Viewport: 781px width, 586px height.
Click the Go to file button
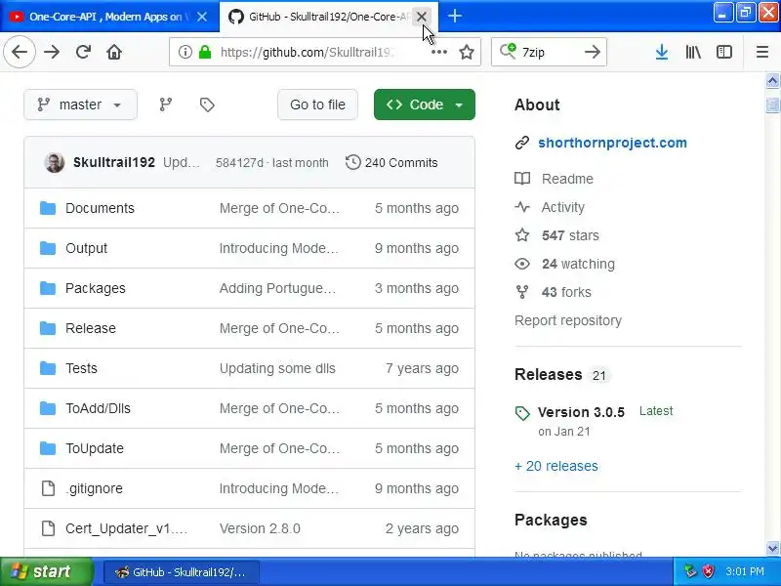coord(317,105)
